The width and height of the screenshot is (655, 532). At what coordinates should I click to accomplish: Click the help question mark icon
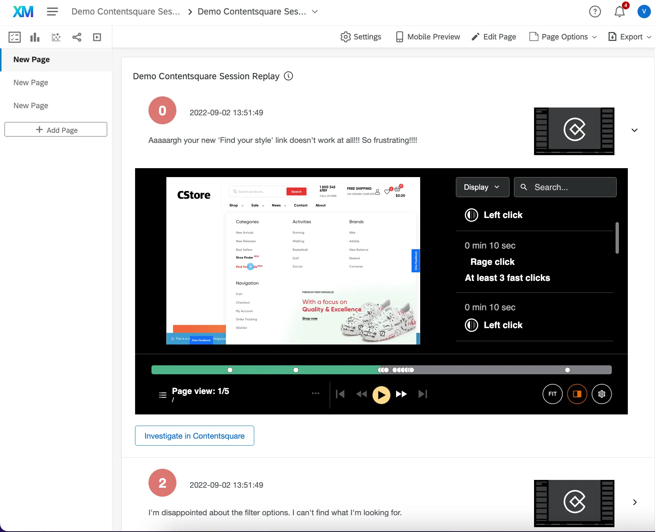pyautogui.click(x=595, y=12)
